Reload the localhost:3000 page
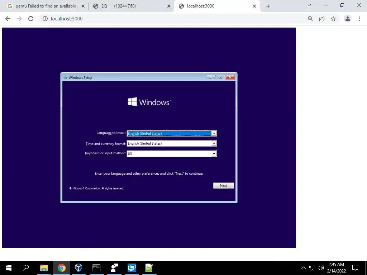367x275 pixels. click(31, 19)
